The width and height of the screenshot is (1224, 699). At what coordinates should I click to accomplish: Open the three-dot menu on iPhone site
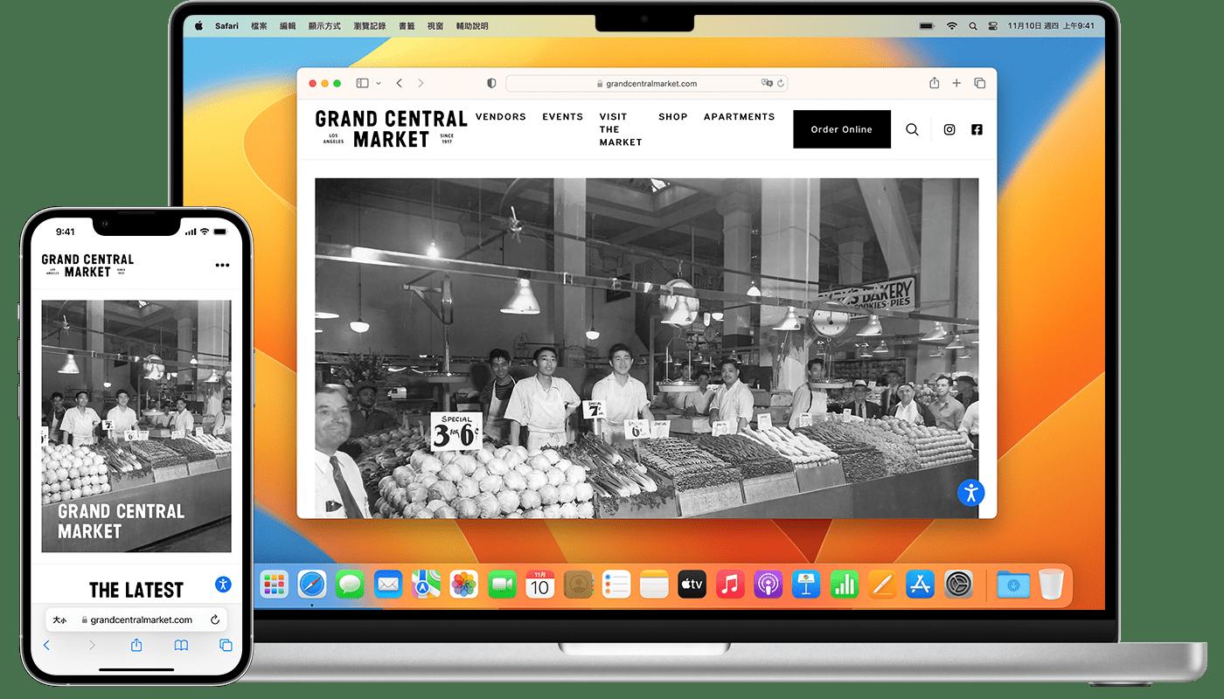tap(222, 266)
